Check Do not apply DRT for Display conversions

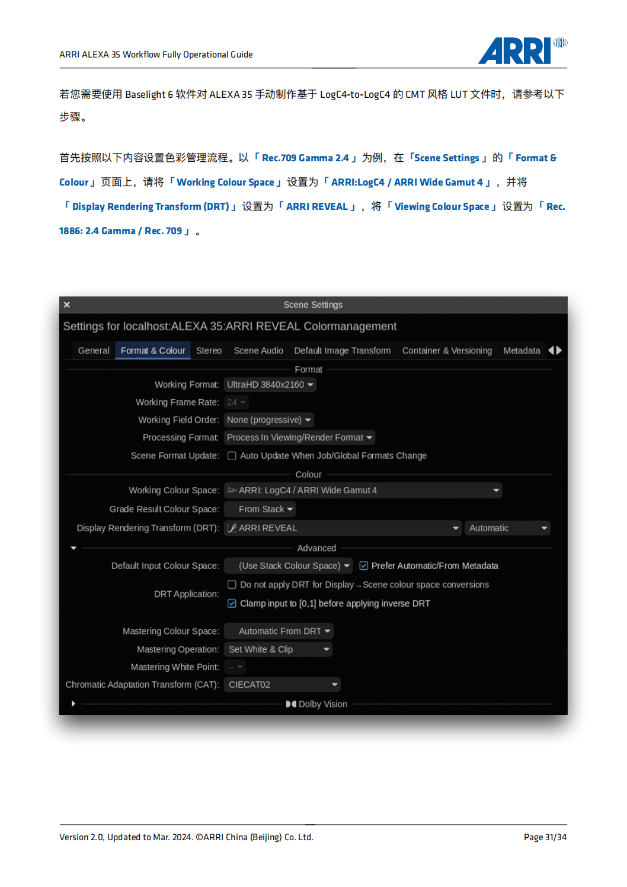click(232, 584)
